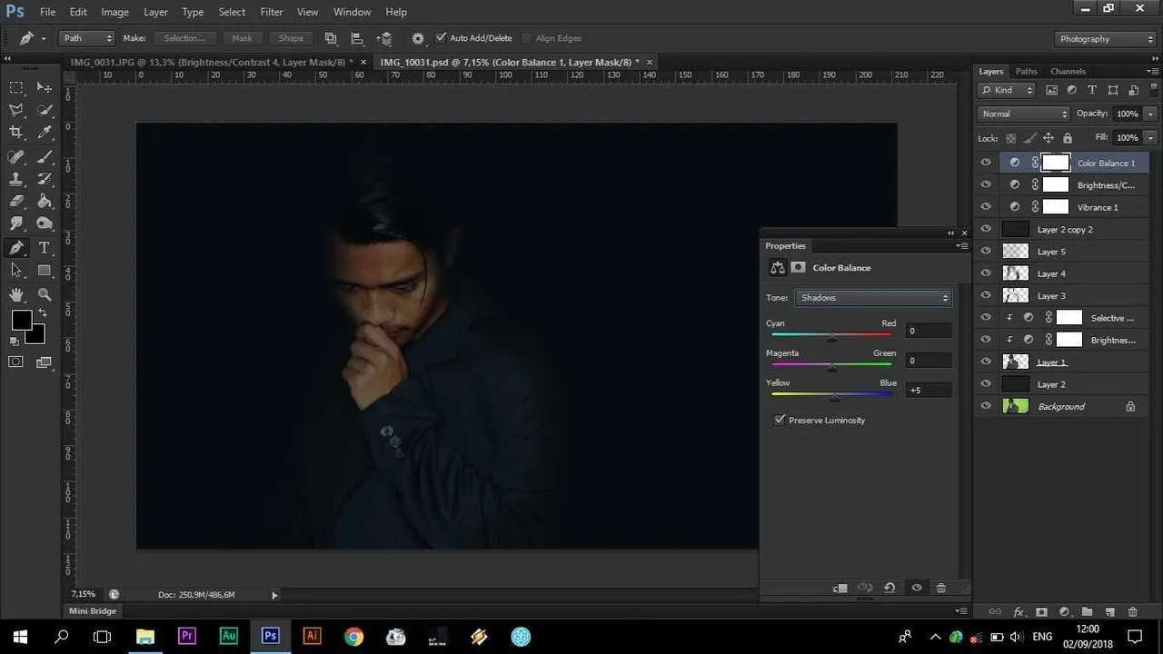This screenshot has width=1163, height=654.
Task: Open the Tone dropdown set to Shadows
Action: tap(872, 298)
